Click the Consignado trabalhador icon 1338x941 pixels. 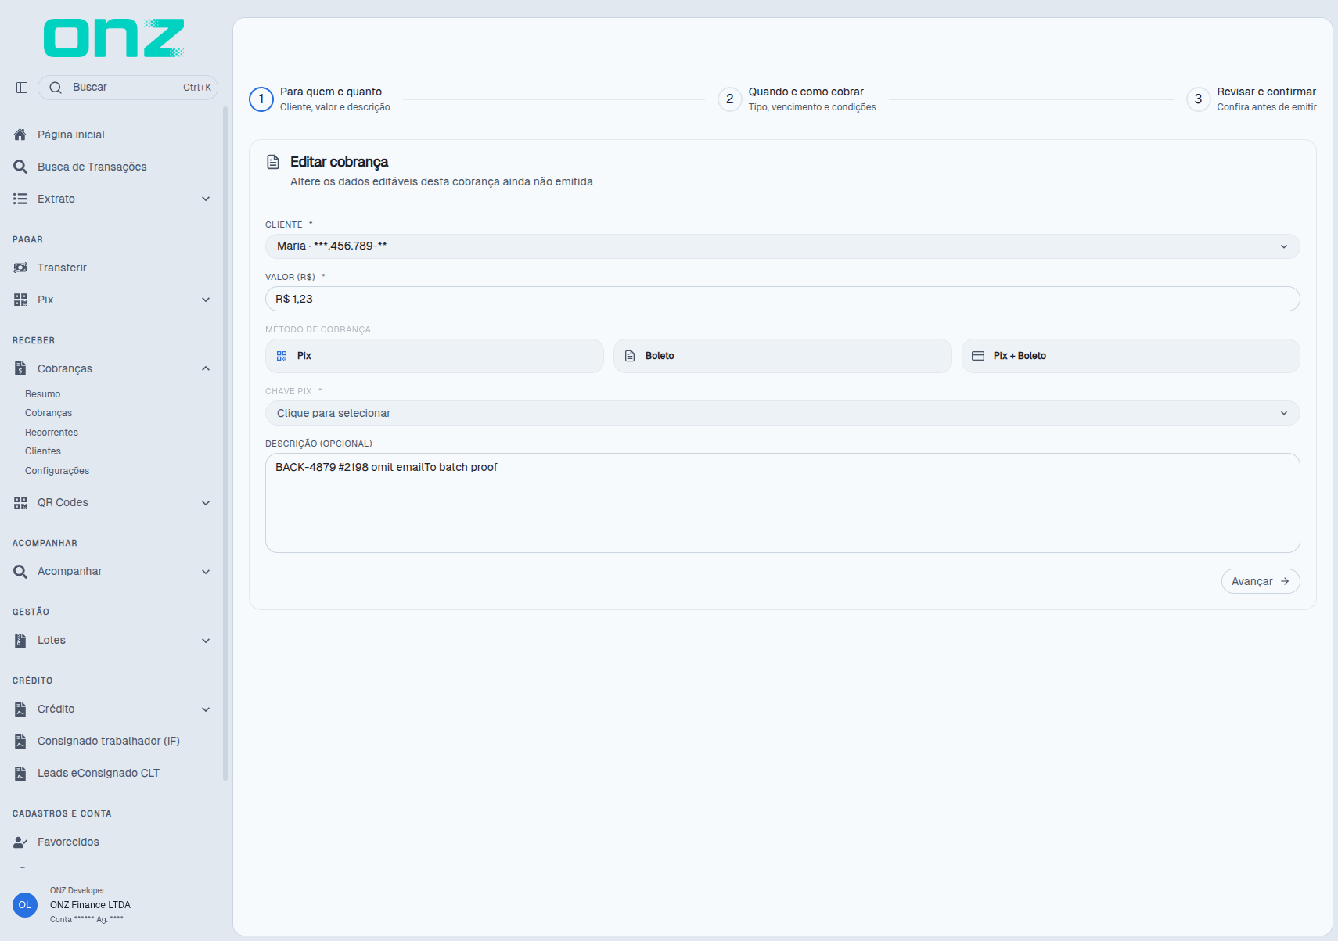pyautogui.click(x=20, y=741)
